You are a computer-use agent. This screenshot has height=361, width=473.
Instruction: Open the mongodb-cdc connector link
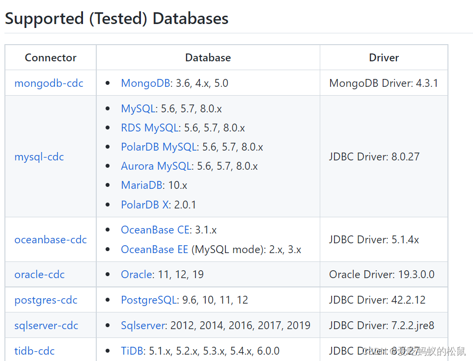[49, 83]
